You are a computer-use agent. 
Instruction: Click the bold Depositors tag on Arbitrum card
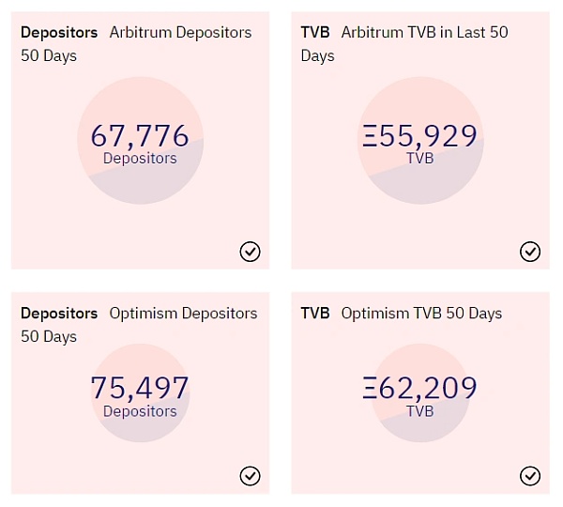(x=59, y=33)
